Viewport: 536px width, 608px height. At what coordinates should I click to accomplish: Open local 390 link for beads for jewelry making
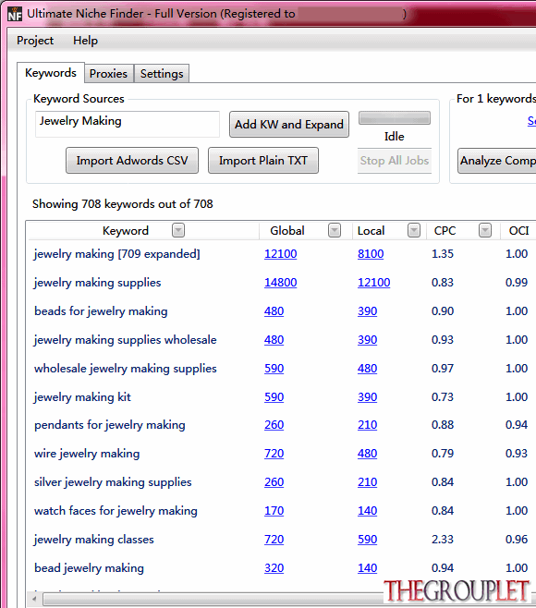click(367, 311)
